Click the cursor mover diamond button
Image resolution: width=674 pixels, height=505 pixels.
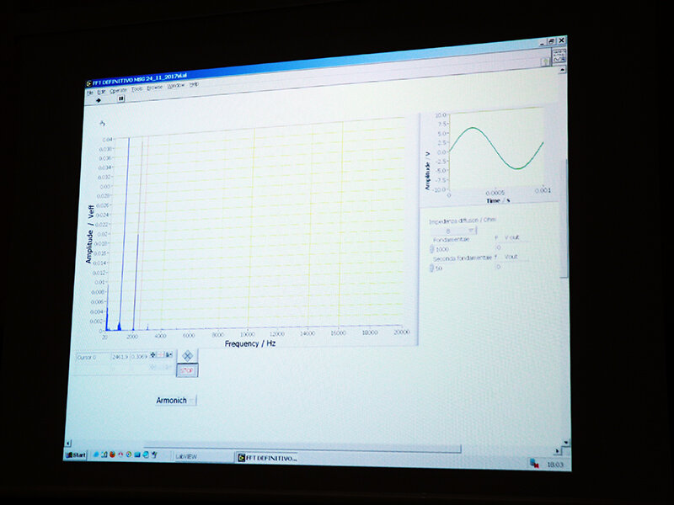coord(187,356)
